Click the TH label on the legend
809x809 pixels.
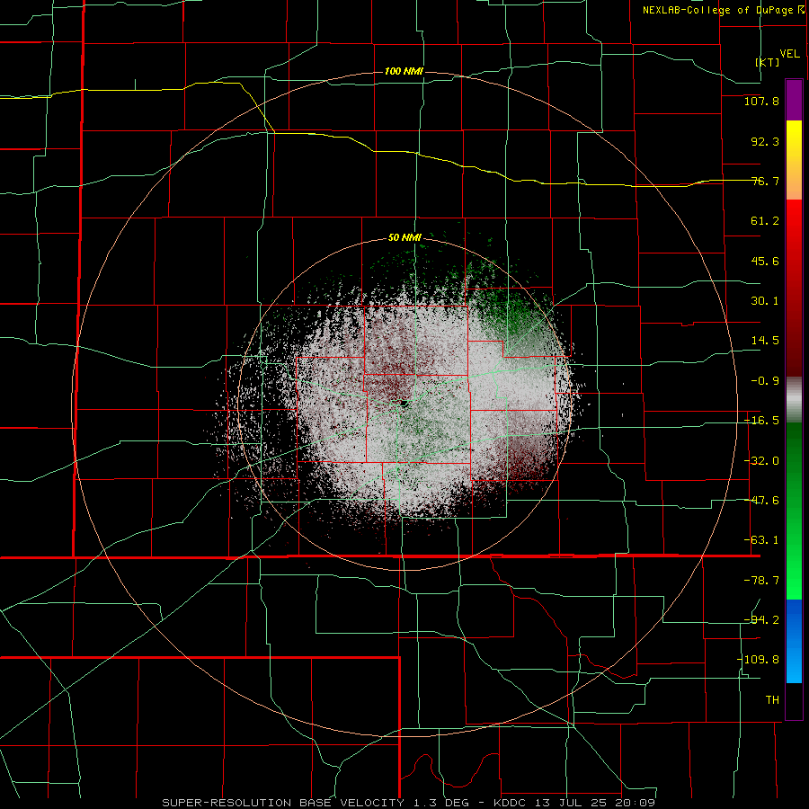pos(772,700)
